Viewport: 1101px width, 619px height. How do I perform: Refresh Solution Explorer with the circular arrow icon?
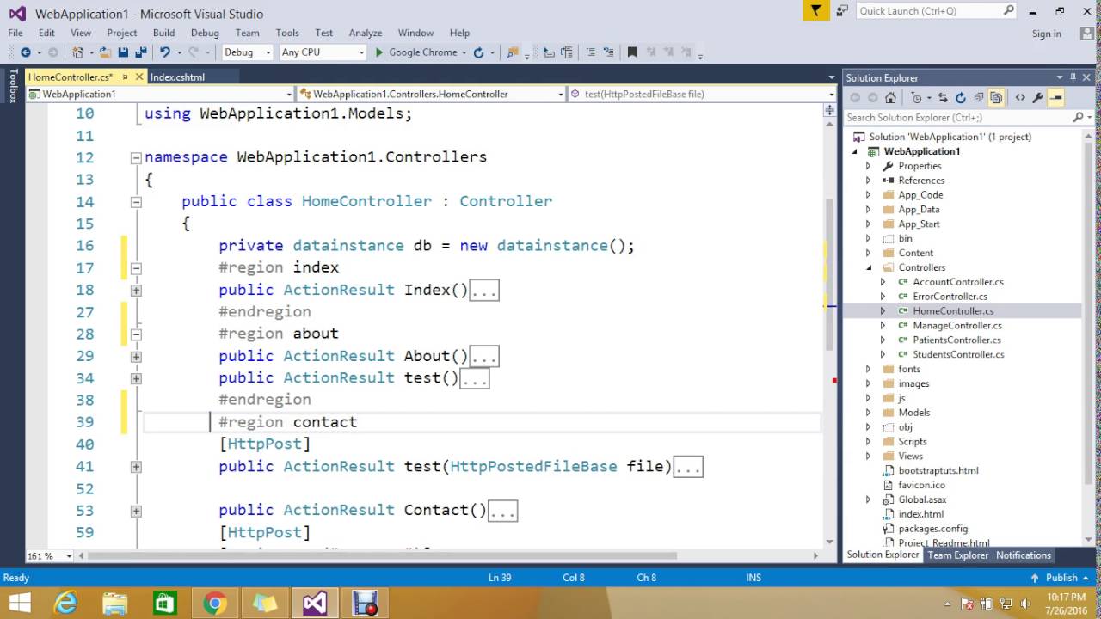pyautogui.click(x=961, y=98)
